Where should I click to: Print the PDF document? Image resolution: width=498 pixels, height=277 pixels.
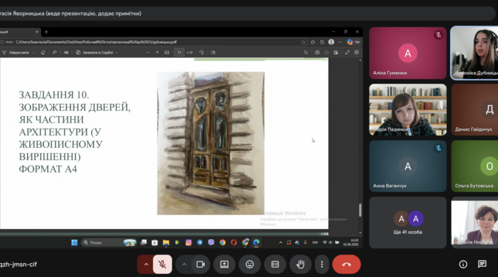coord(317,53)
